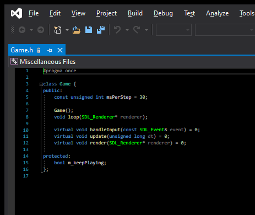Open the Debug menu
The image size is (255, 215).
click(x=163, y=13)
